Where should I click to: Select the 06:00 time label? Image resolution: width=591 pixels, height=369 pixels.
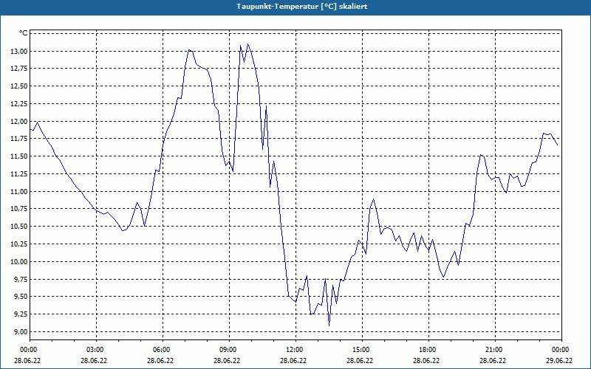pos(160,350)
